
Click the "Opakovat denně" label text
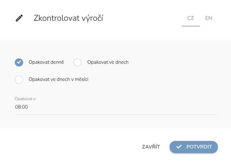(46, 62)
